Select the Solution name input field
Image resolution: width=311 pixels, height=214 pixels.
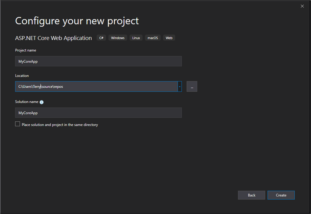(98, 113)
